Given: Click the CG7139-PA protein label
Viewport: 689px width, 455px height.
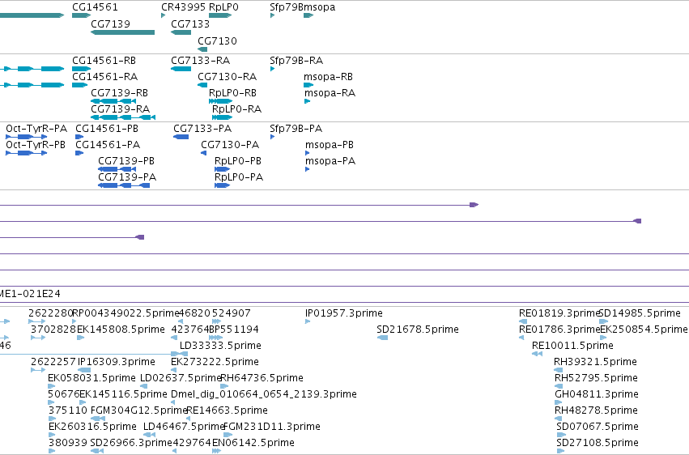Looking at the screenshot, I should (x=127, y=177).
